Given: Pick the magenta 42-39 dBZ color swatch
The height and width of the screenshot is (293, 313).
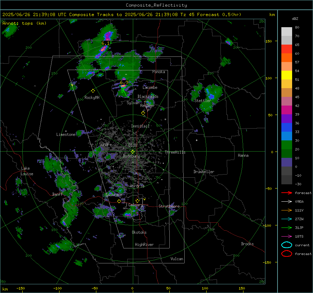Looking at the screenshot, I should tap(287, 110).
